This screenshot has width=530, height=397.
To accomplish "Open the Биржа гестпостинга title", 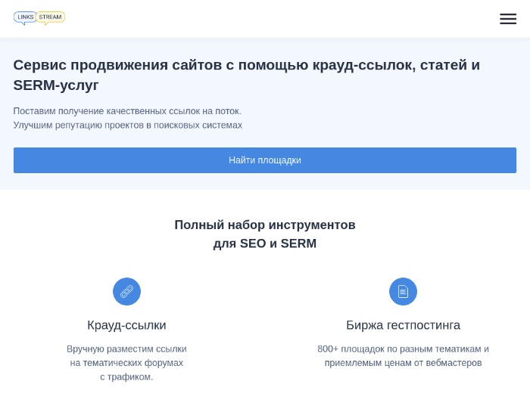I will 403,325.
